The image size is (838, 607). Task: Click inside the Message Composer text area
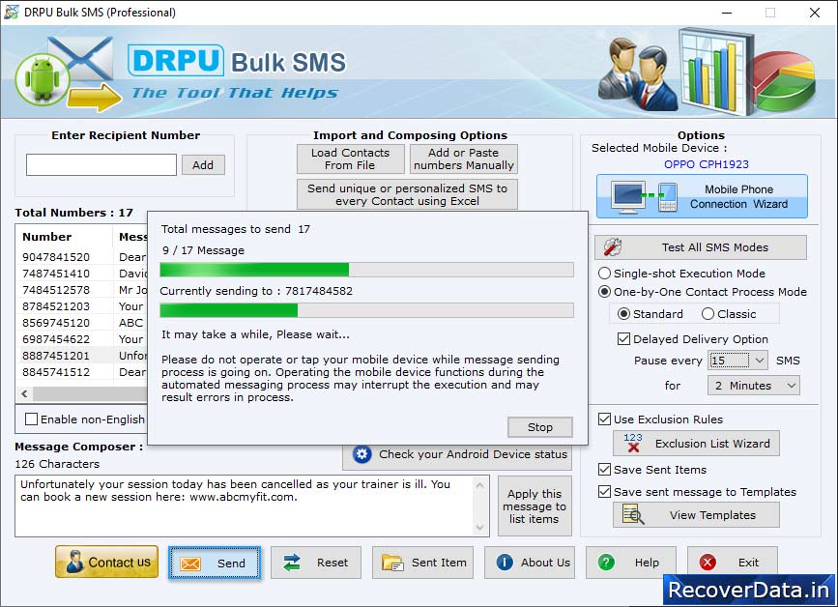[x=245, y=506]
